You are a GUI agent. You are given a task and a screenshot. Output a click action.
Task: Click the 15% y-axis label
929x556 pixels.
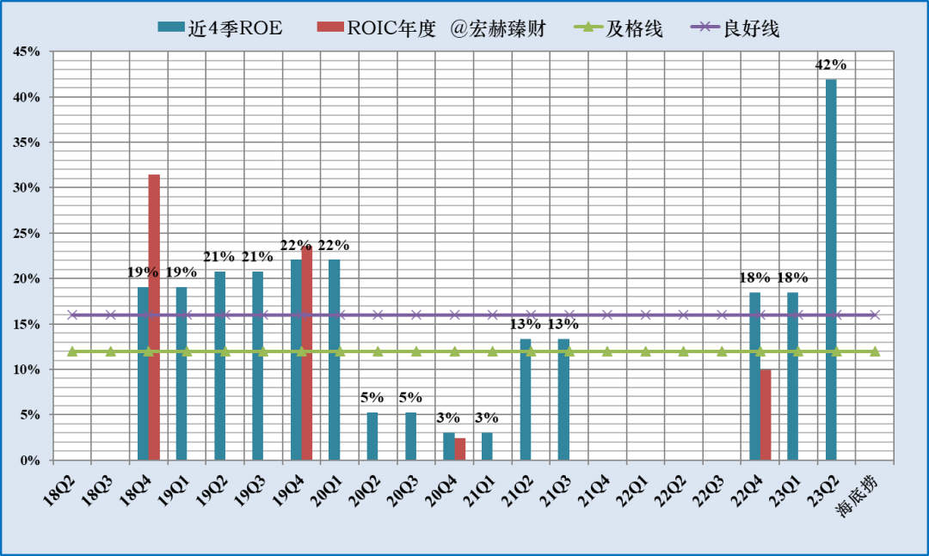27,325
